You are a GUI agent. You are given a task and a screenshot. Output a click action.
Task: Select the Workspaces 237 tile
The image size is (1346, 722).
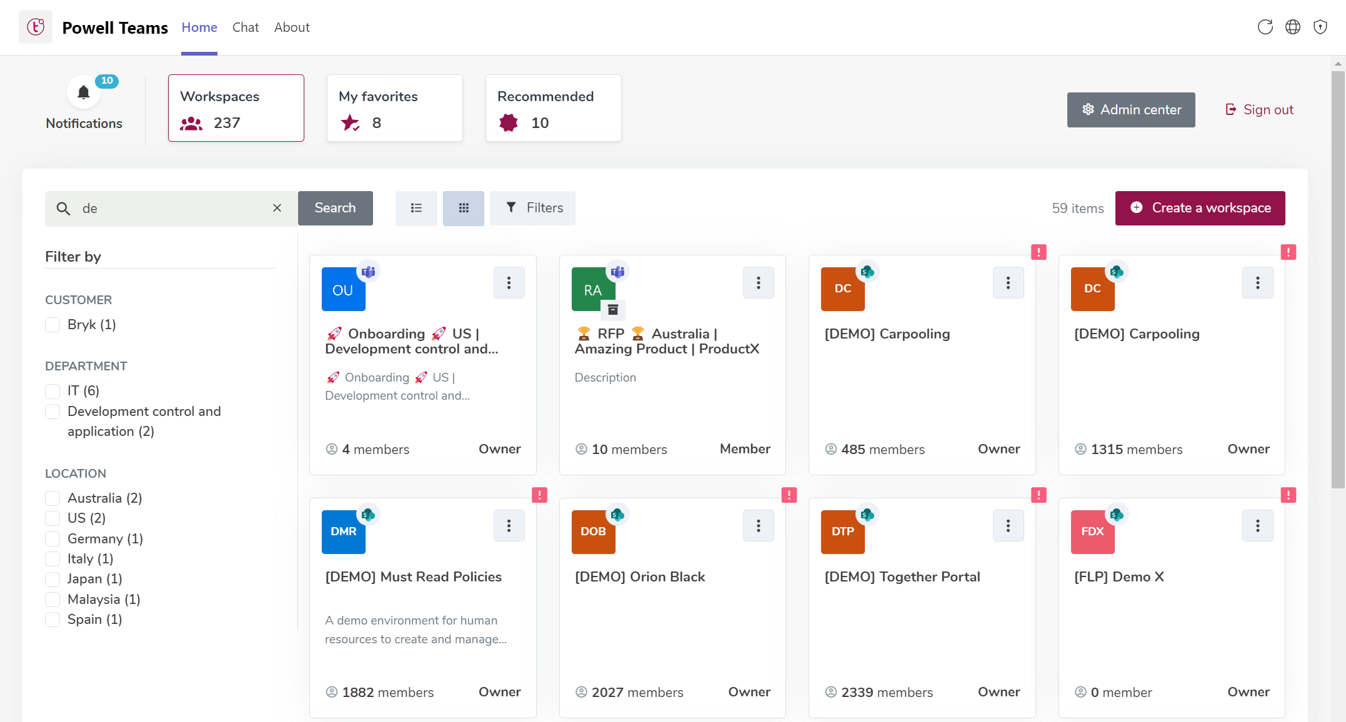[x=236, y=108]
